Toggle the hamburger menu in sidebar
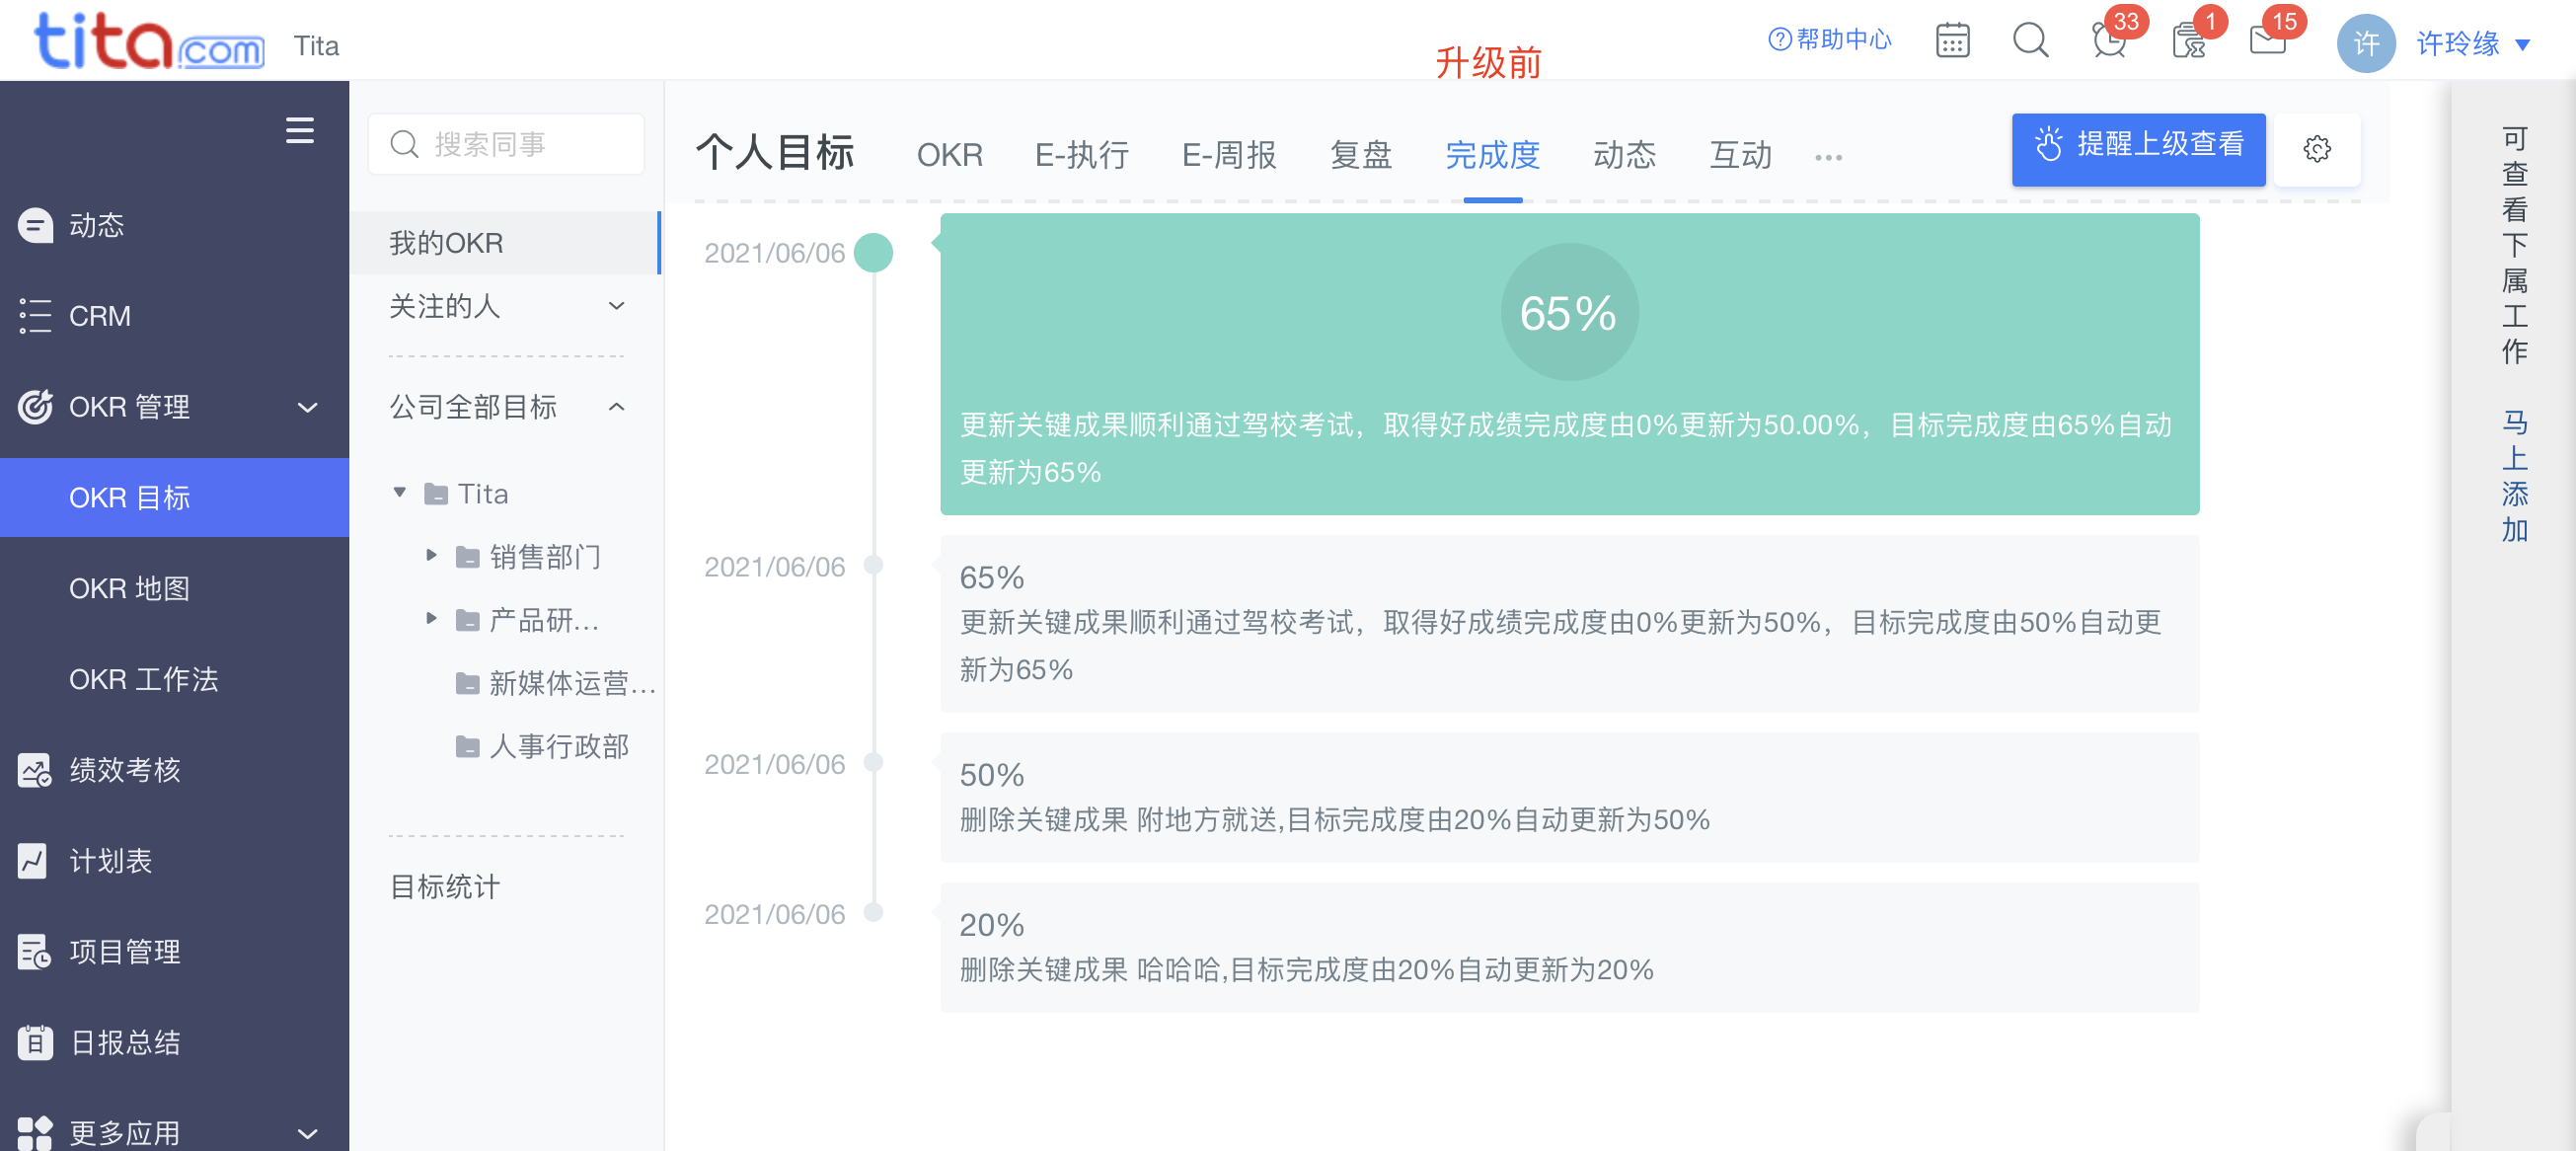This screenshot has width=2576, height=1151. pos(299,131)
